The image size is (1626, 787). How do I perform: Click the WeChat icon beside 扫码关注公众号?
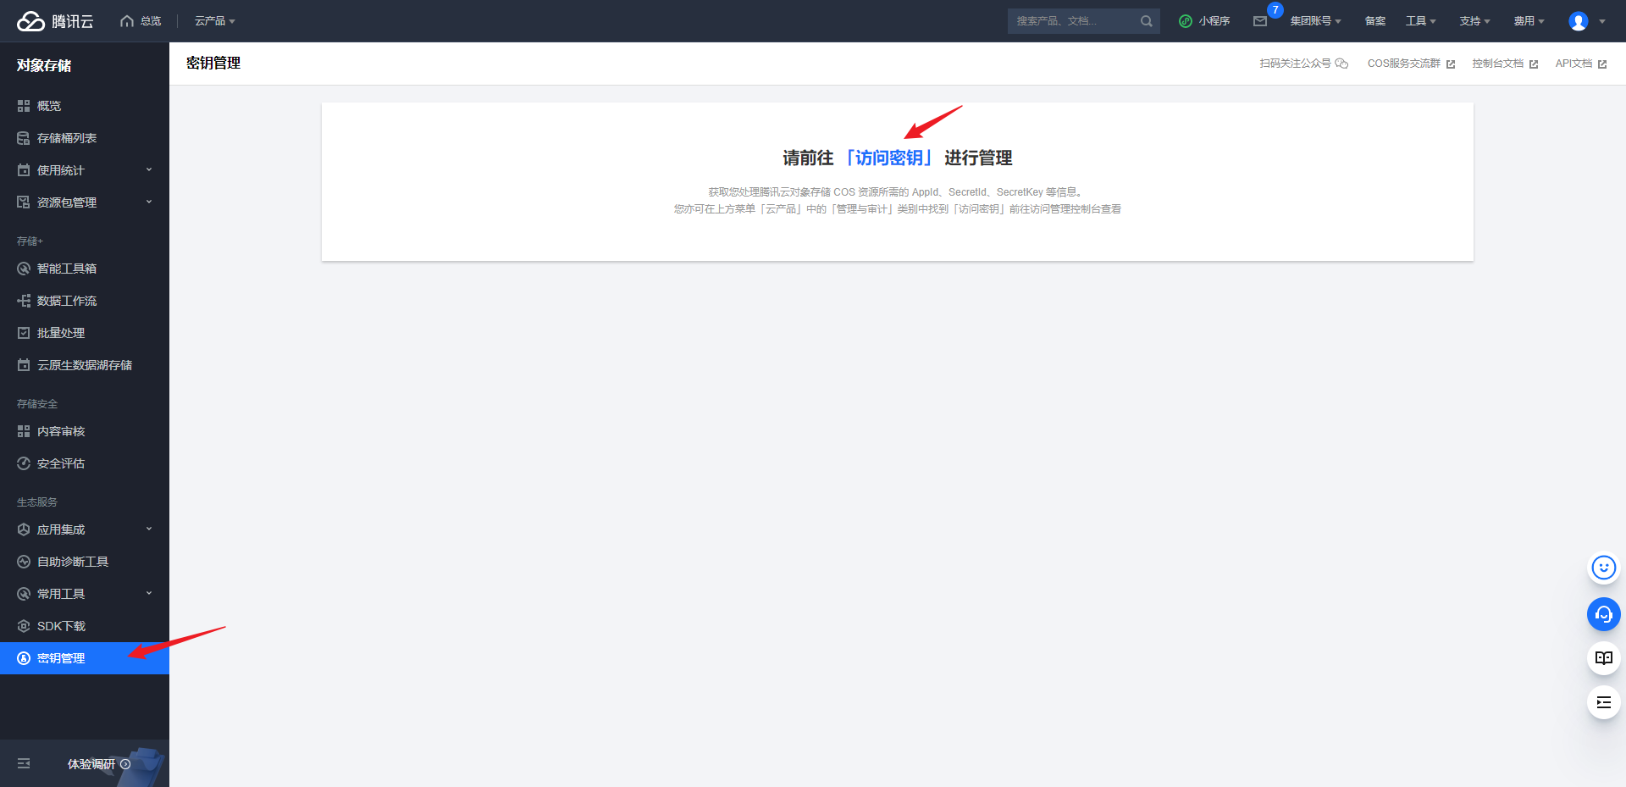1341,64
